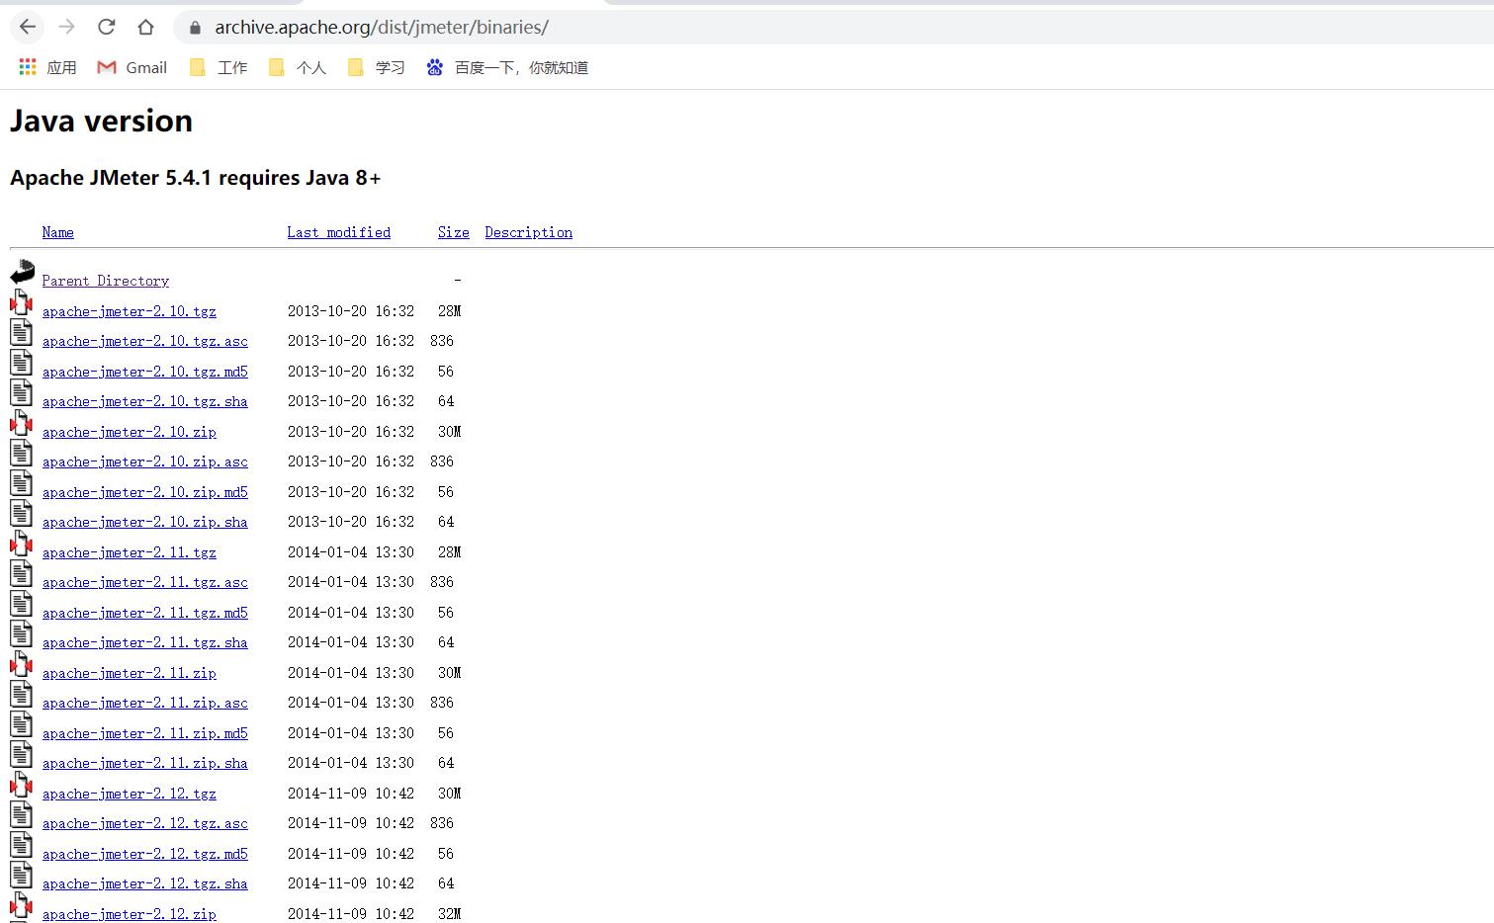Open apache-jmeter-2.11.zip.asc

[x=144, y=703]
